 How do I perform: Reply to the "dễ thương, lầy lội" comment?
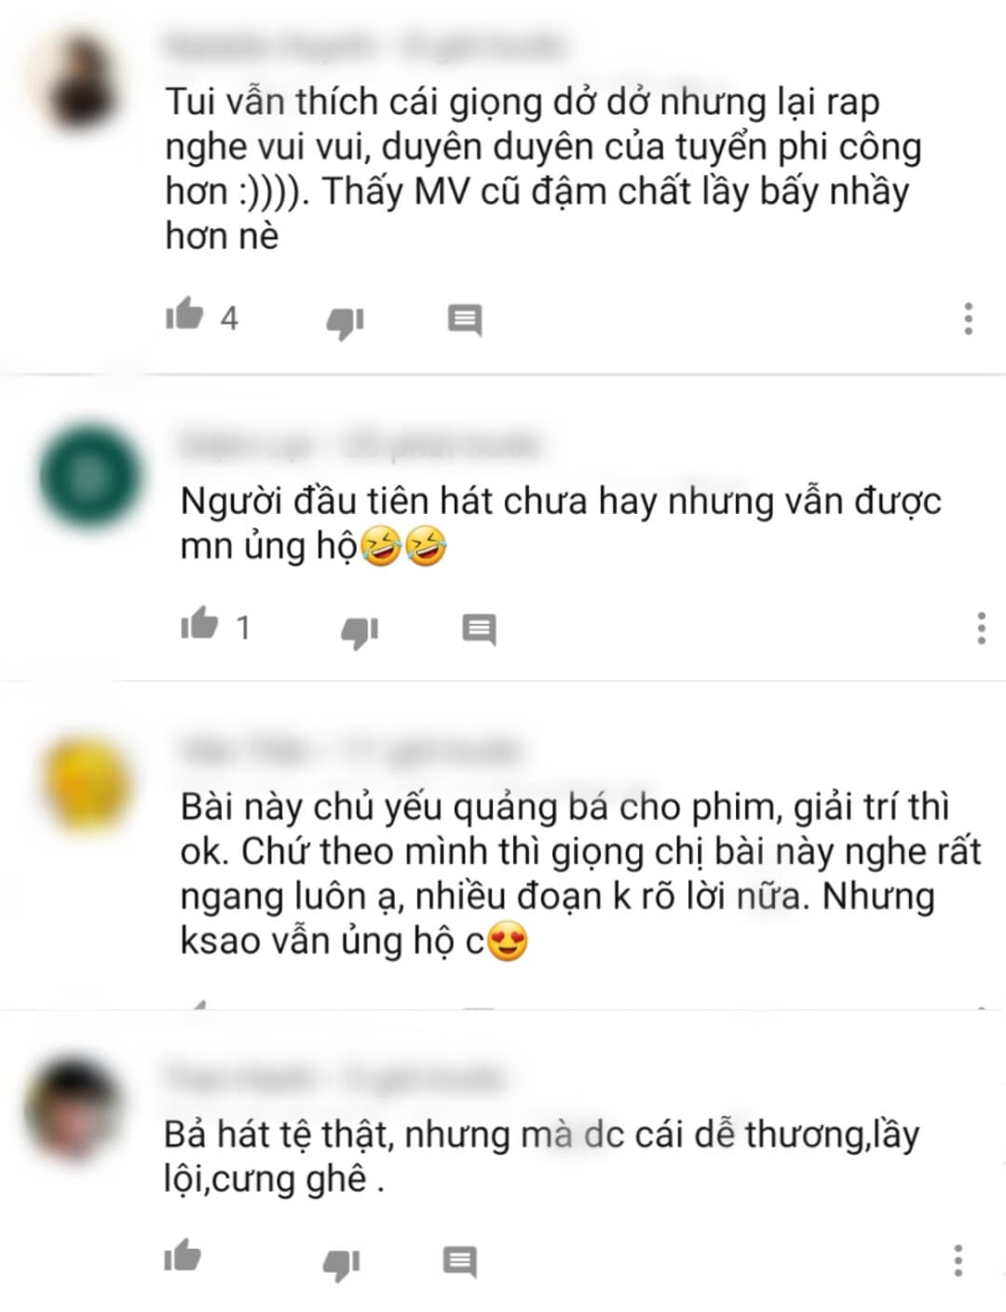point(460,1262)
